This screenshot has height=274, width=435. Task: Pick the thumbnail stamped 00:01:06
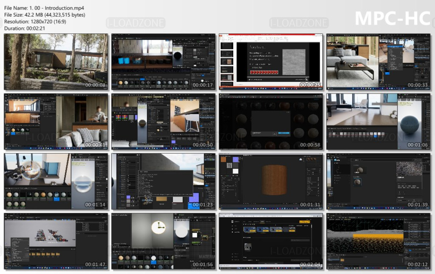point(378,122)
